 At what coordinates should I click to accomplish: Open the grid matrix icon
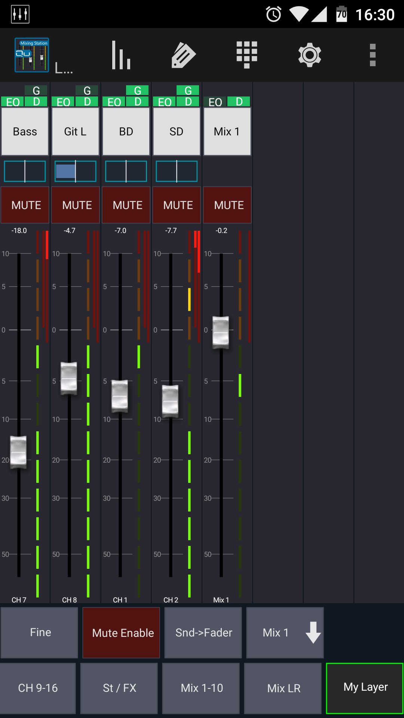pos(247,55)
